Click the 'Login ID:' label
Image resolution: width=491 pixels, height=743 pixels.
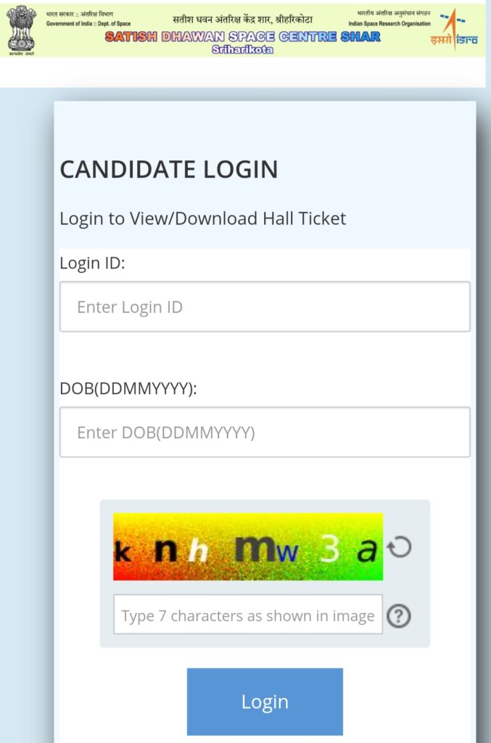click(x=92, y=263)
